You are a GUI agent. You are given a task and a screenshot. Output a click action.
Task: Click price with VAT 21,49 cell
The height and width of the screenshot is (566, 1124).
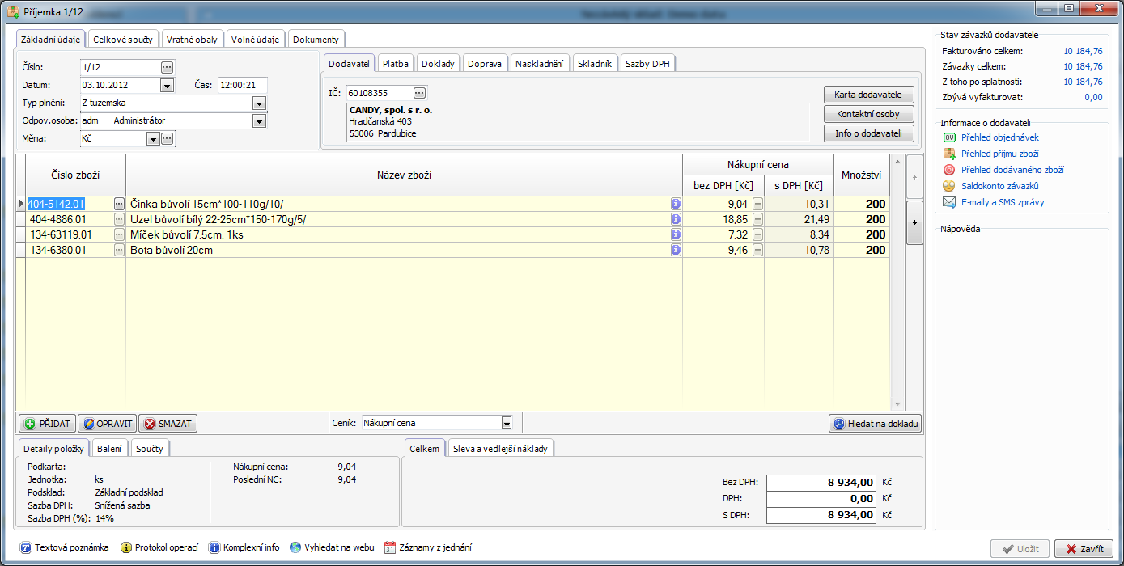(x=799, y=220)
